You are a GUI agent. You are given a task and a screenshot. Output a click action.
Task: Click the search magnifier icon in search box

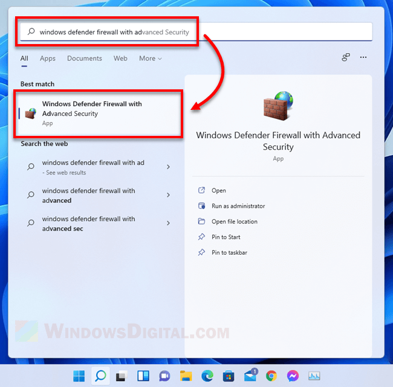(31, 31)
